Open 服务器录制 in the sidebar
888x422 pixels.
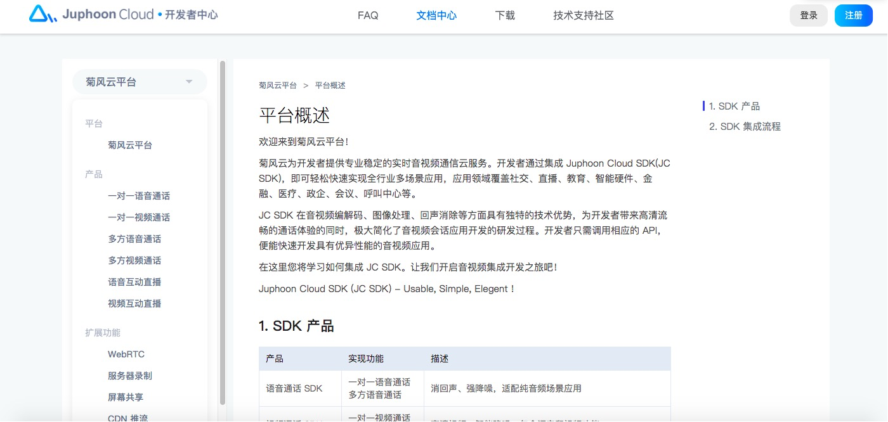[130, 376]
